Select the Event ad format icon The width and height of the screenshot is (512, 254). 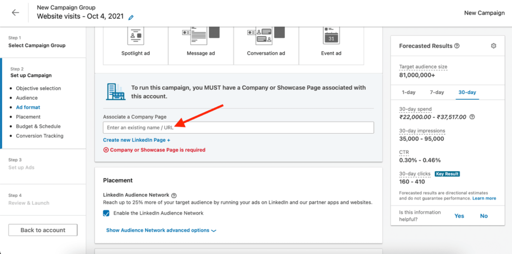point(331,35)
